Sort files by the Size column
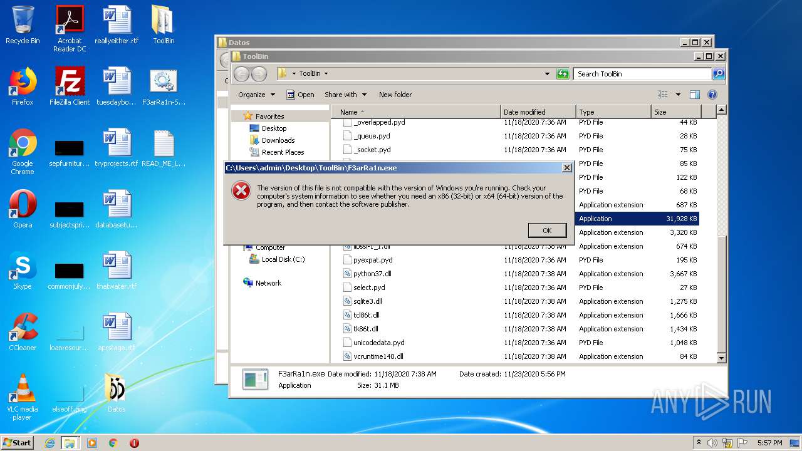This screenshot has width=802, height=451. [675, 112]
